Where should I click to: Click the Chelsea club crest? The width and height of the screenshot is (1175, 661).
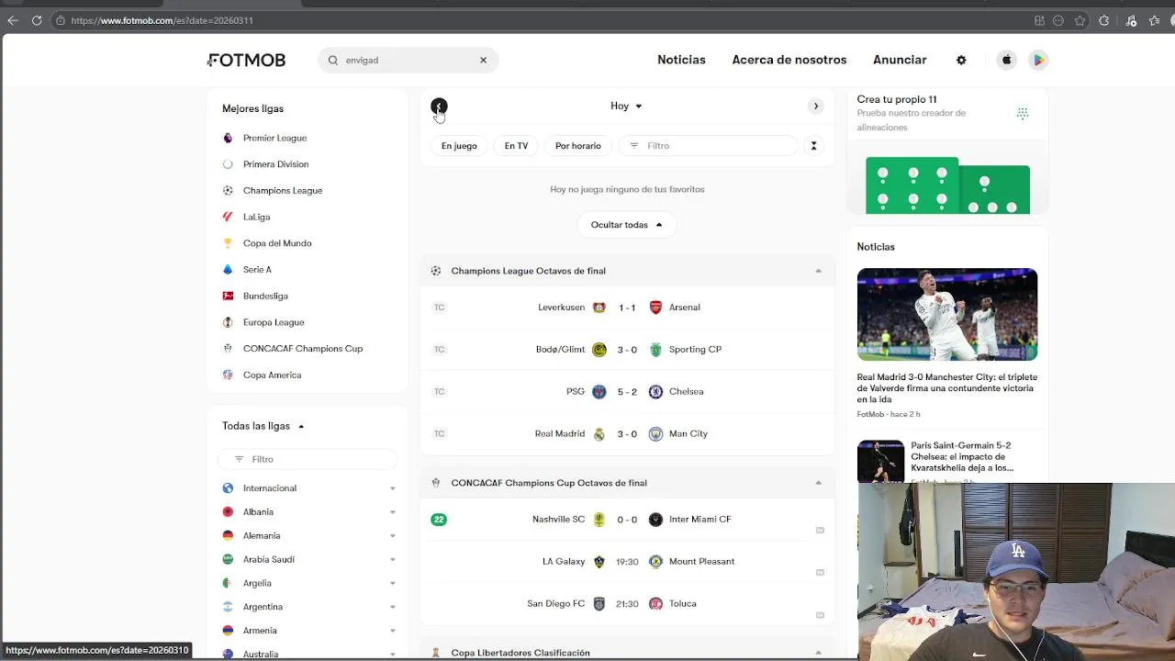655,392
